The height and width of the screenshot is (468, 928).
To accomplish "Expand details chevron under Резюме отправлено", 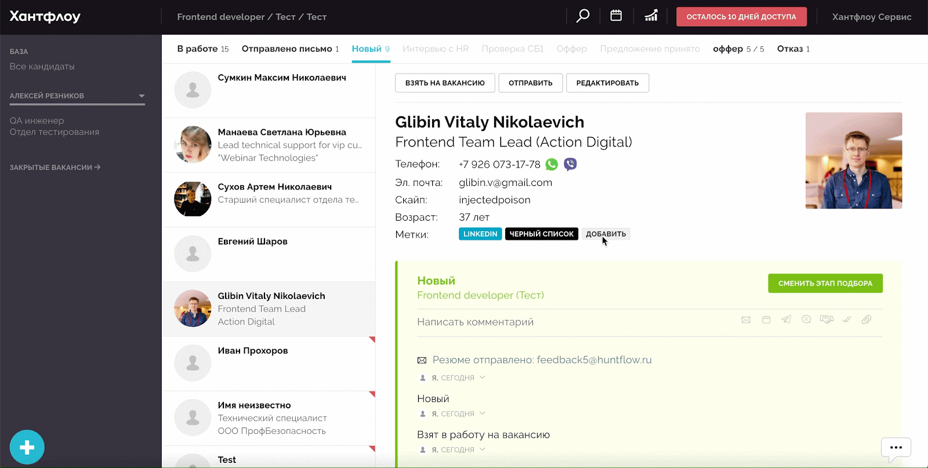I will pos(483,377).
